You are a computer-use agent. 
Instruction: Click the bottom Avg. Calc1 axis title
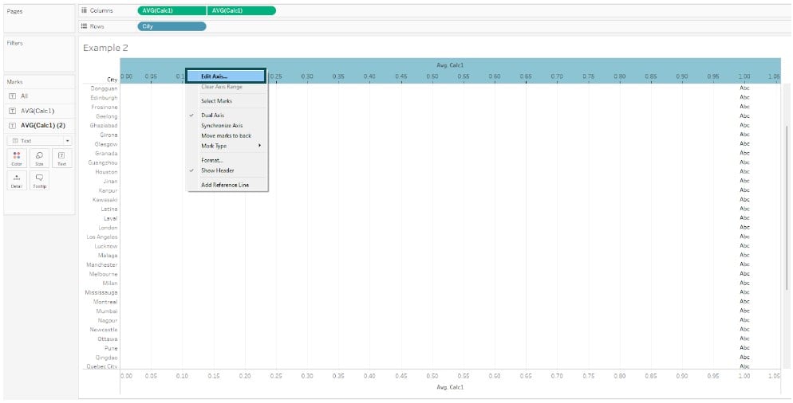tap(450, 387)
